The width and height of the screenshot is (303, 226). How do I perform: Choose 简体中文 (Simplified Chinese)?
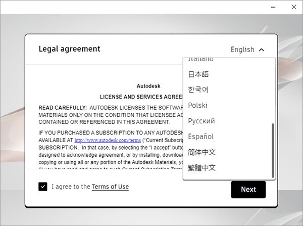[201, 152]
